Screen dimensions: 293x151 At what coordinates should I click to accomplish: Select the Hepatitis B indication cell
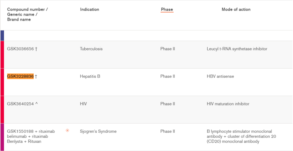pyautogui.click(x=90, y=76)
